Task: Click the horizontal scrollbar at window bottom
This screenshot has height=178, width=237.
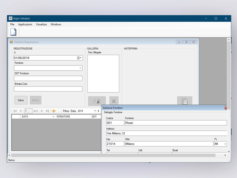Action: tap(113, 155)
